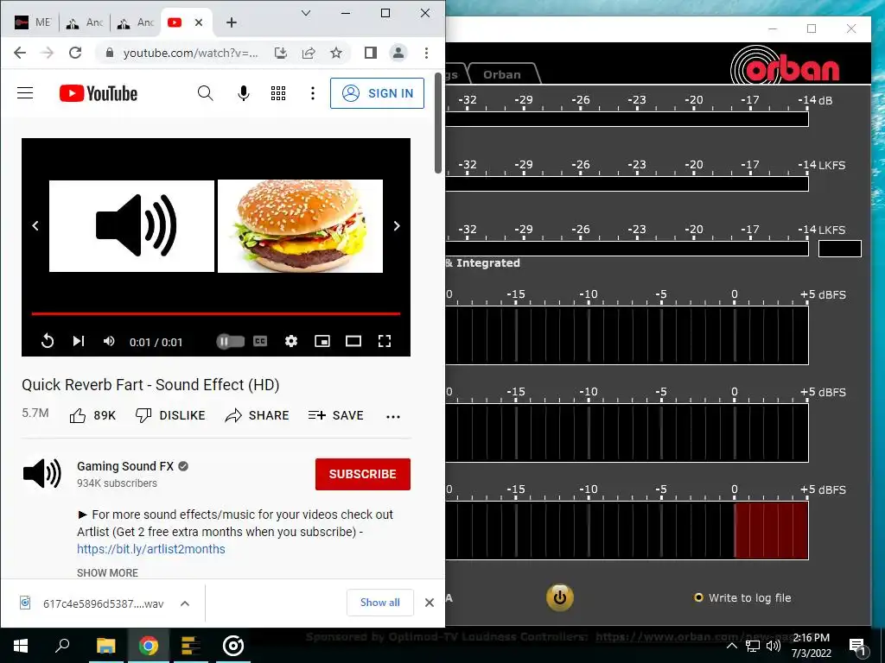Open the YouTube hamburger guide menu
Viewport: 885px width, 663px height.
click(x=25, y=93)
